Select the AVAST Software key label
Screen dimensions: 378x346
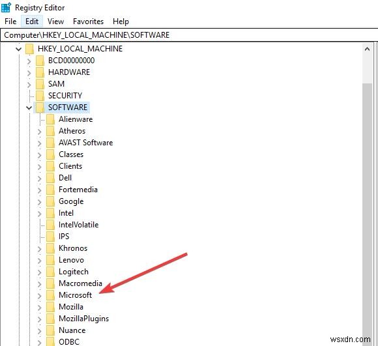pos(85,143)
